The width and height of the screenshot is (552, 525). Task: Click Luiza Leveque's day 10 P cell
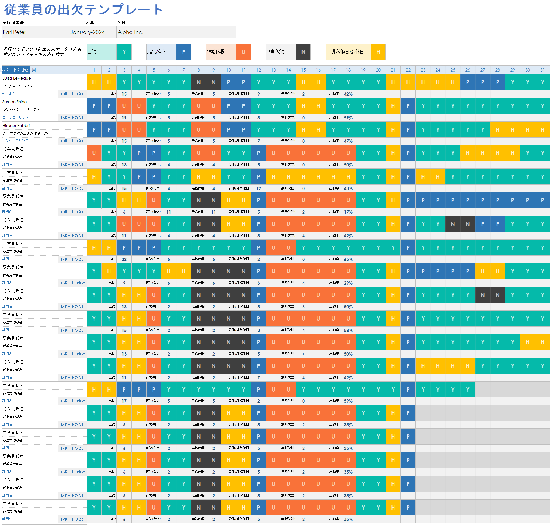point(229,82)
